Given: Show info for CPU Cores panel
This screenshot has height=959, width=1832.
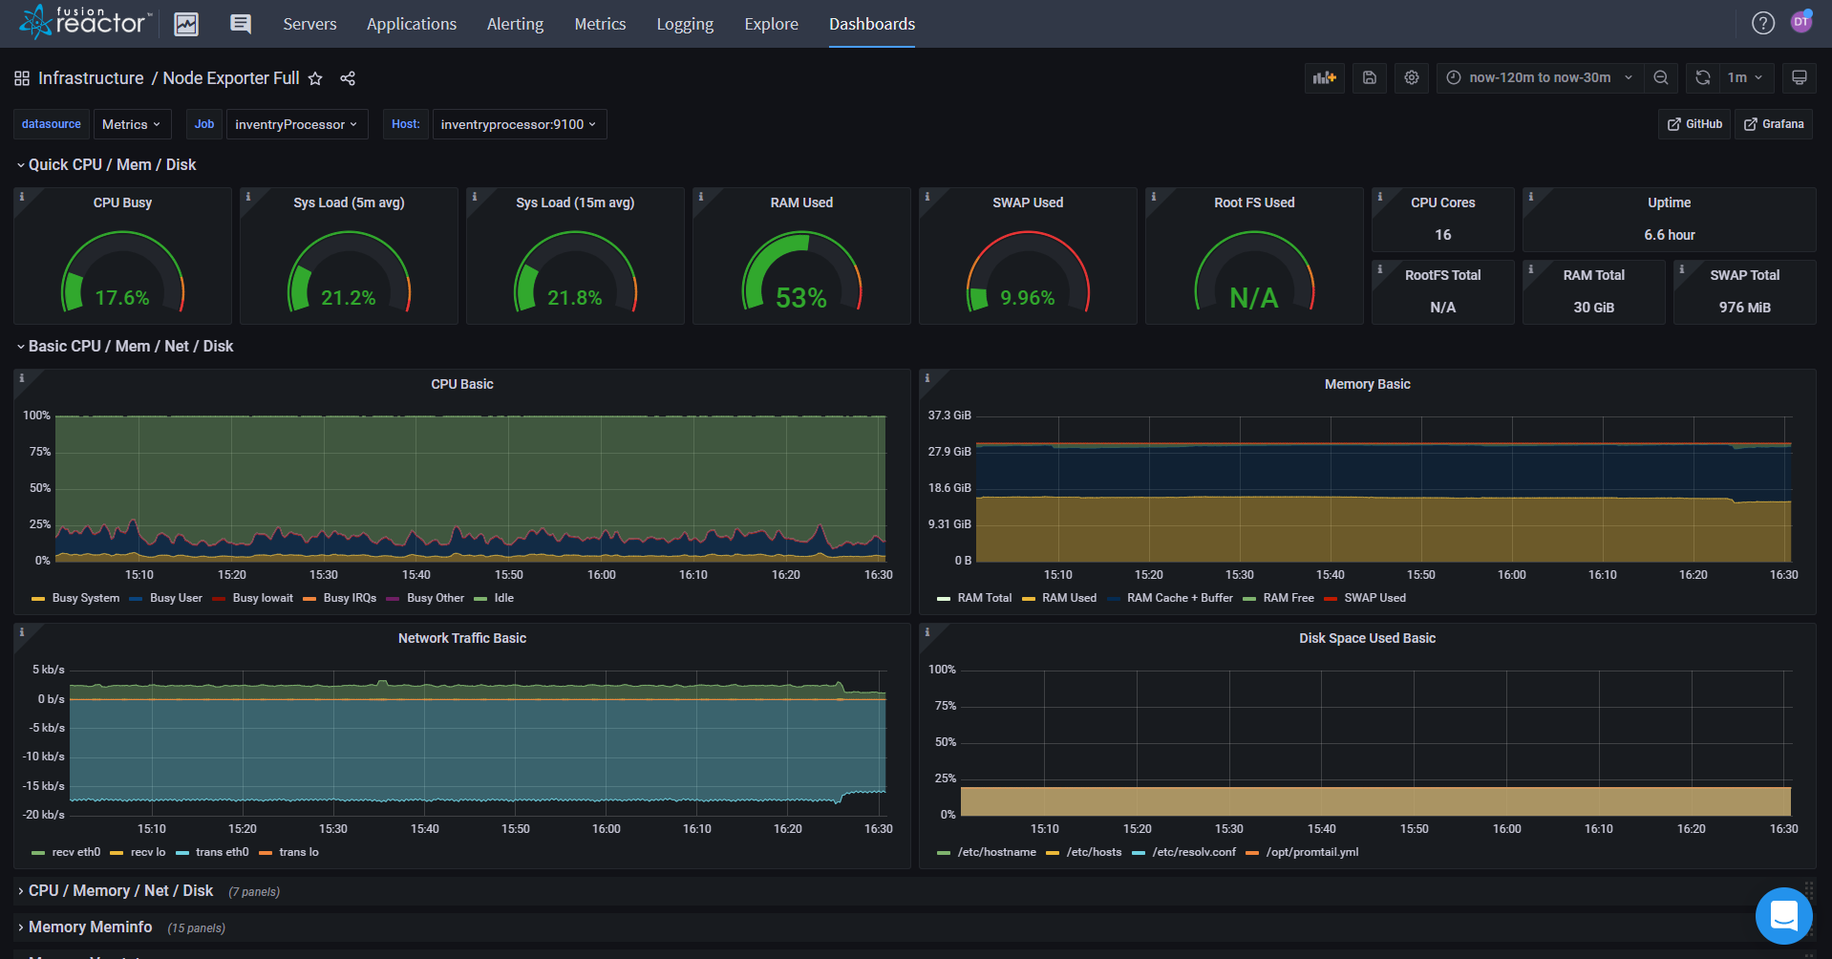Looking at the screenshot, I should (x=1380, y=196).
